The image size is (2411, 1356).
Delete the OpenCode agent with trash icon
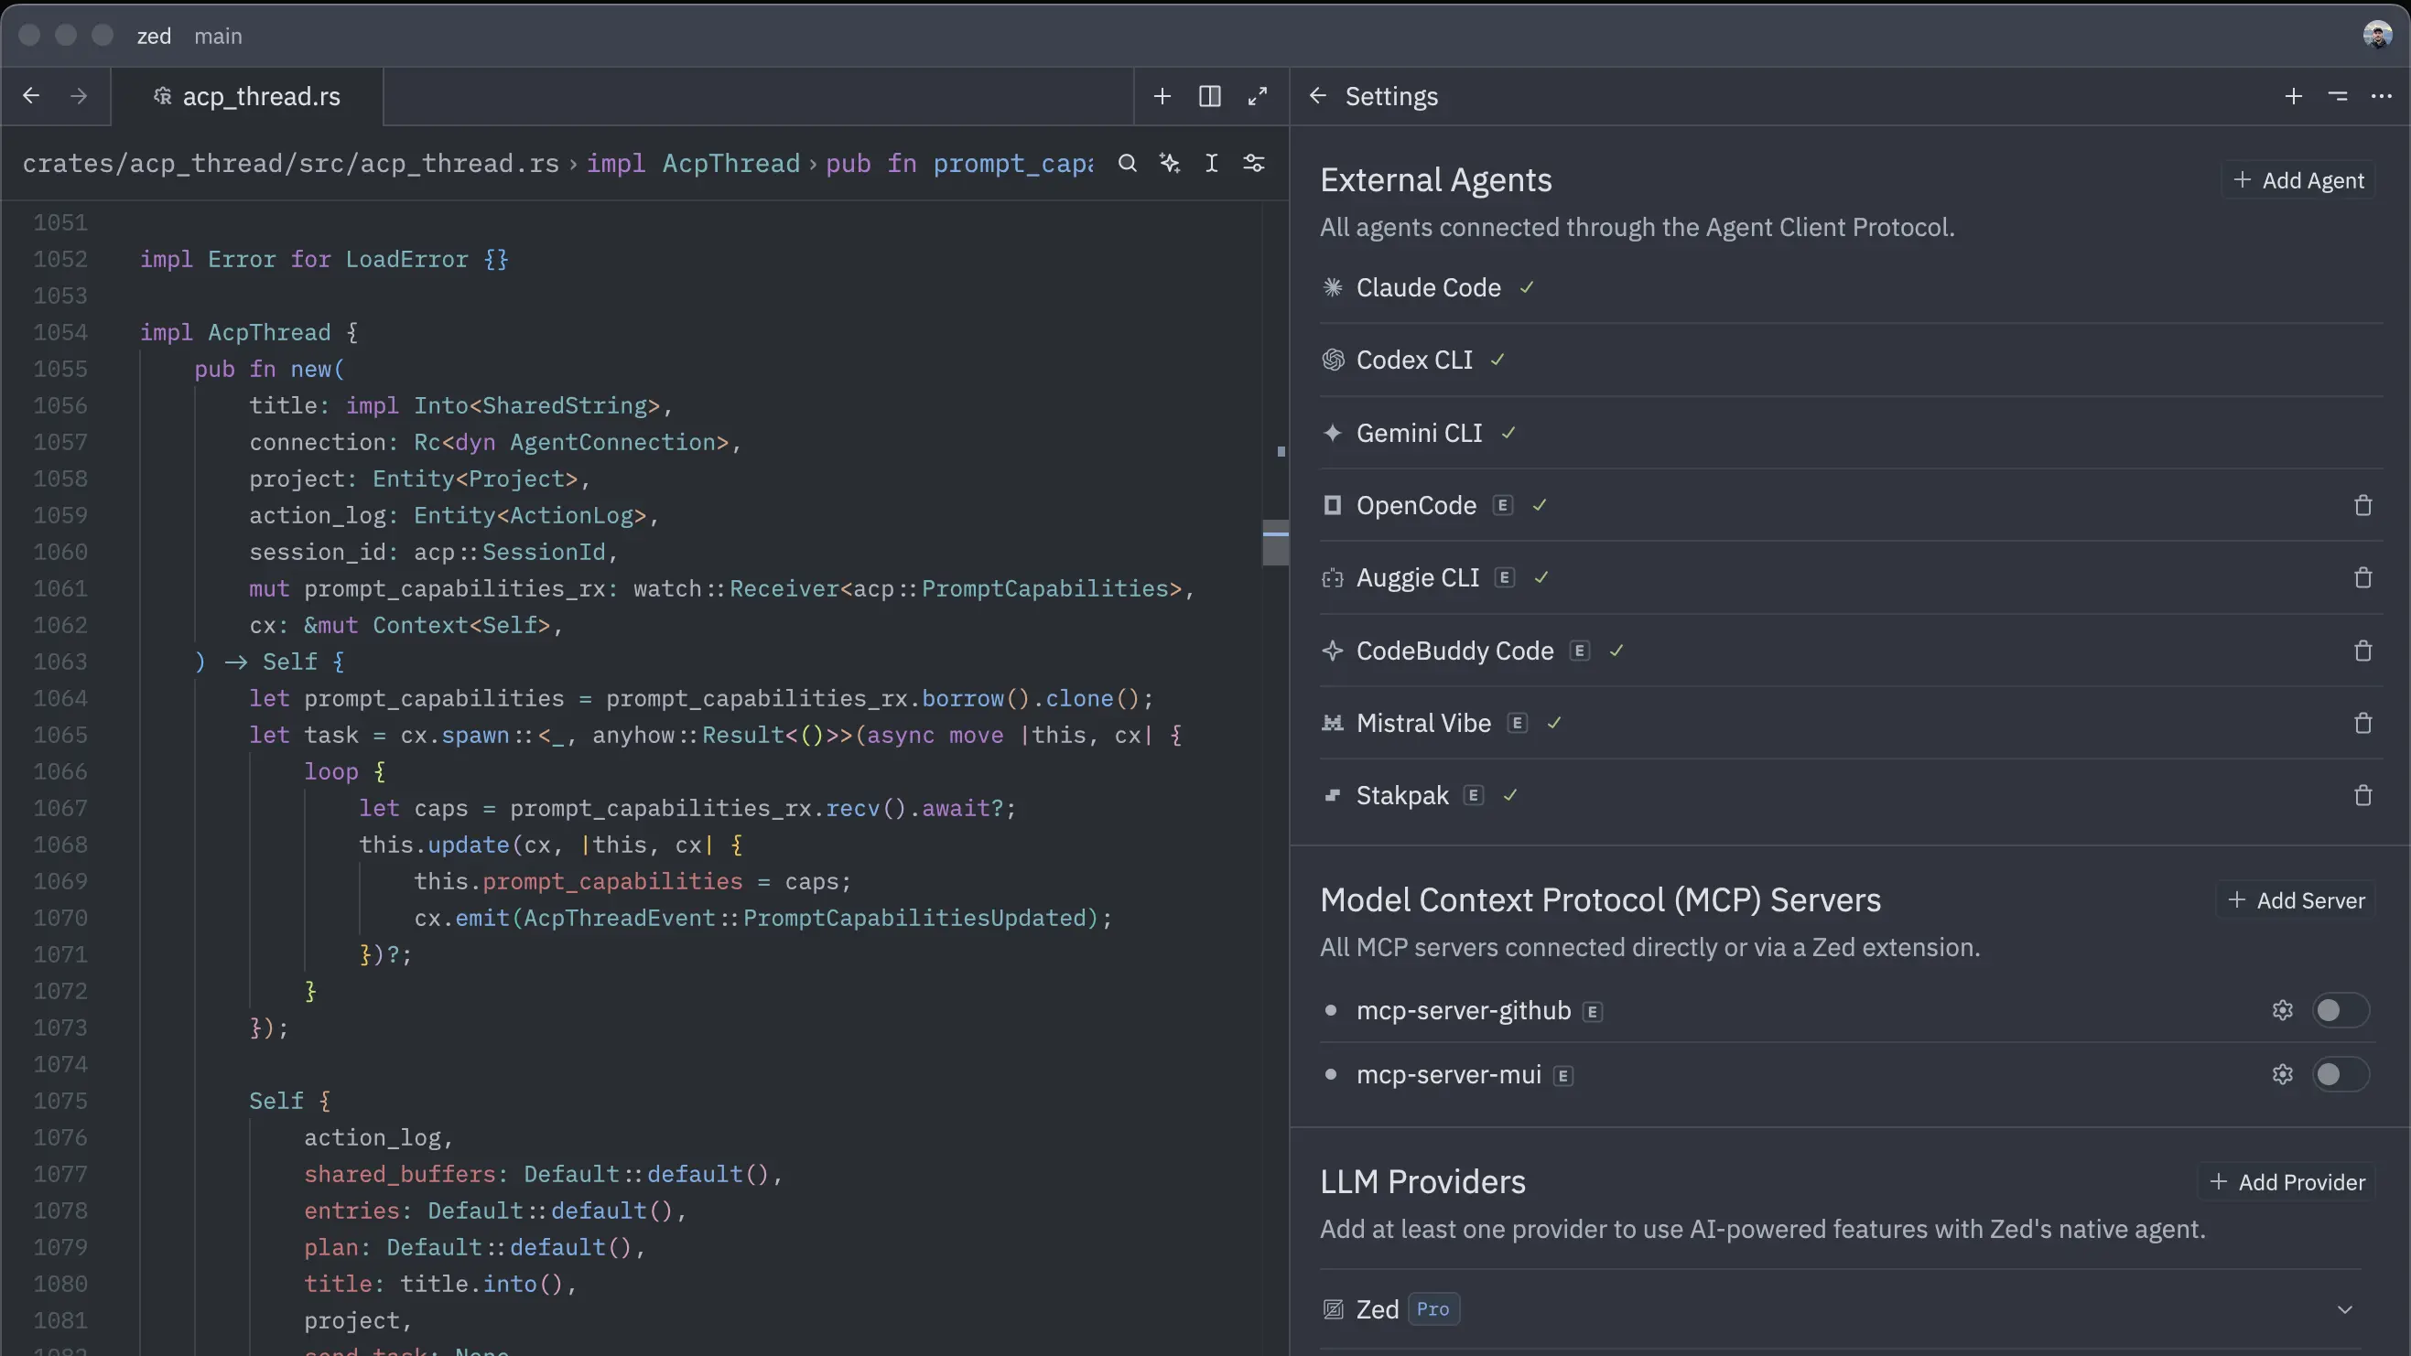(2362, 505)
